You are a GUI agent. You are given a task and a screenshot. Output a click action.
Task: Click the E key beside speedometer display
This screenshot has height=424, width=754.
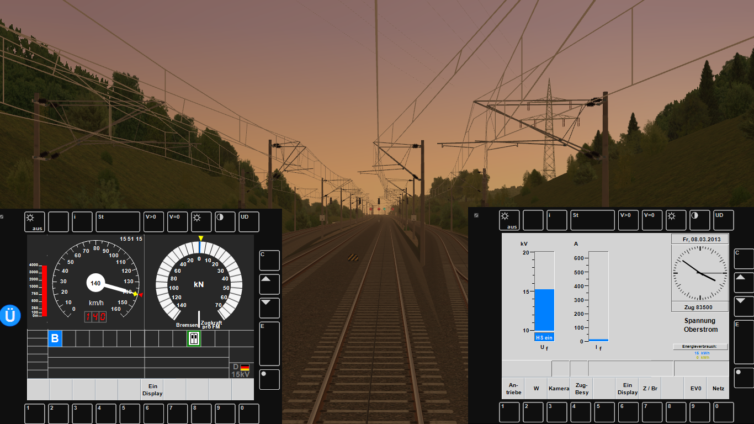[269, 344]
